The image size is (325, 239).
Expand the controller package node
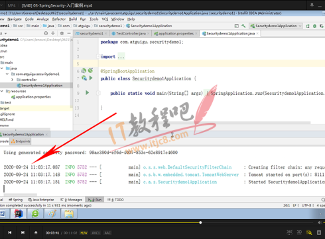point(13,80)
